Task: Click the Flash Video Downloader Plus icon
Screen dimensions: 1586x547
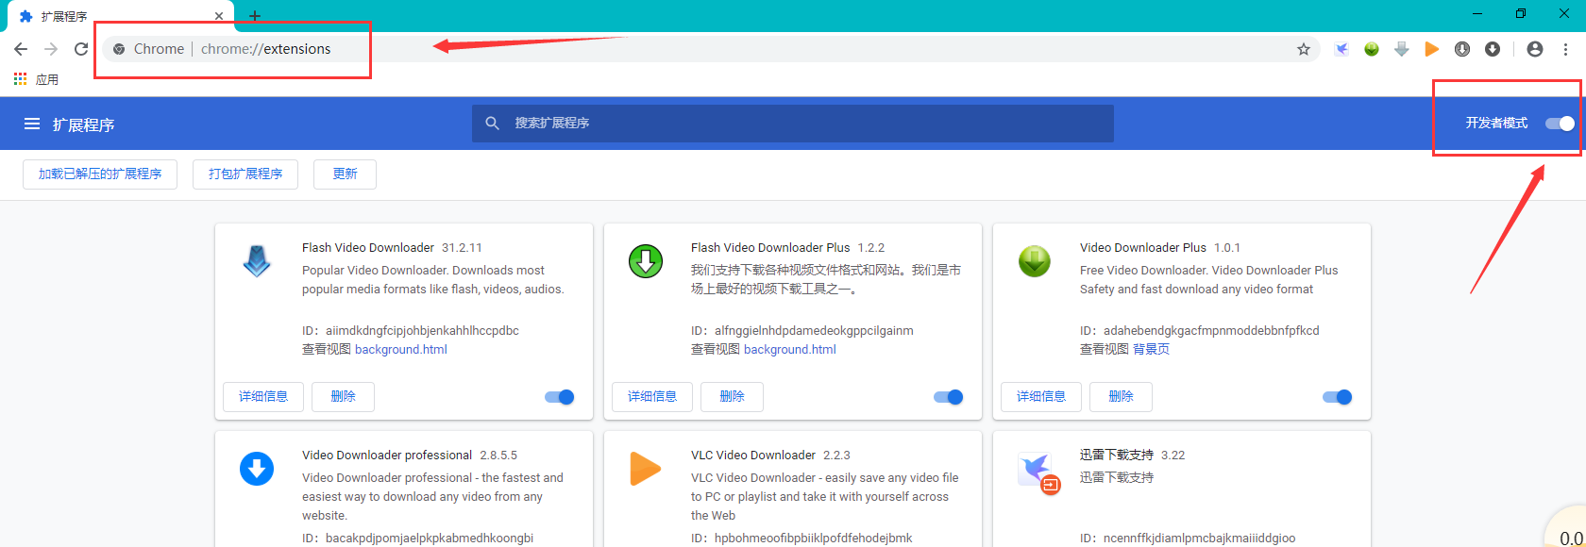Action: coord(646,261)
